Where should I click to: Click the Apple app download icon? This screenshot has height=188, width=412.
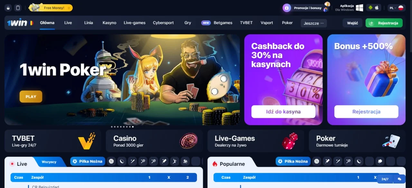click(x=377, y=8)
